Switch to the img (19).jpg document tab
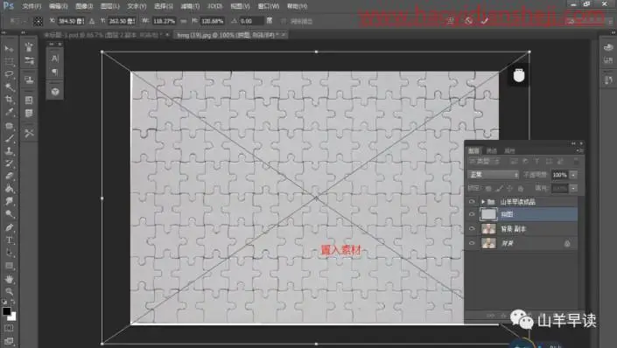Viewport: 617px width, 348px height. coord(226,35)
